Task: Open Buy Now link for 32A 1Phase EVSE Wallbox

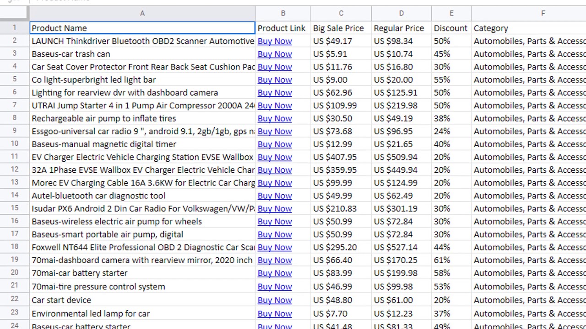Action: pyautogui.click(x=275, y=170)
